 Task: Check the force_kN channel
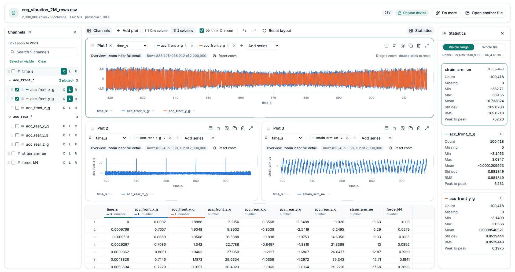[13, 163]
